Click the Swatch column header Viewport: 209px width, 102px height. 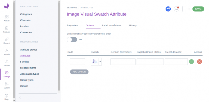click(x=95, y=52)
